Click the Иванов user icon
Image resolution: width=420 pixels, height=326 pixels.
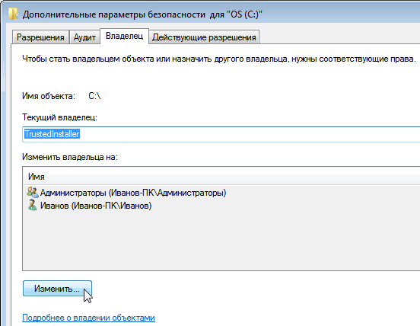33,205
